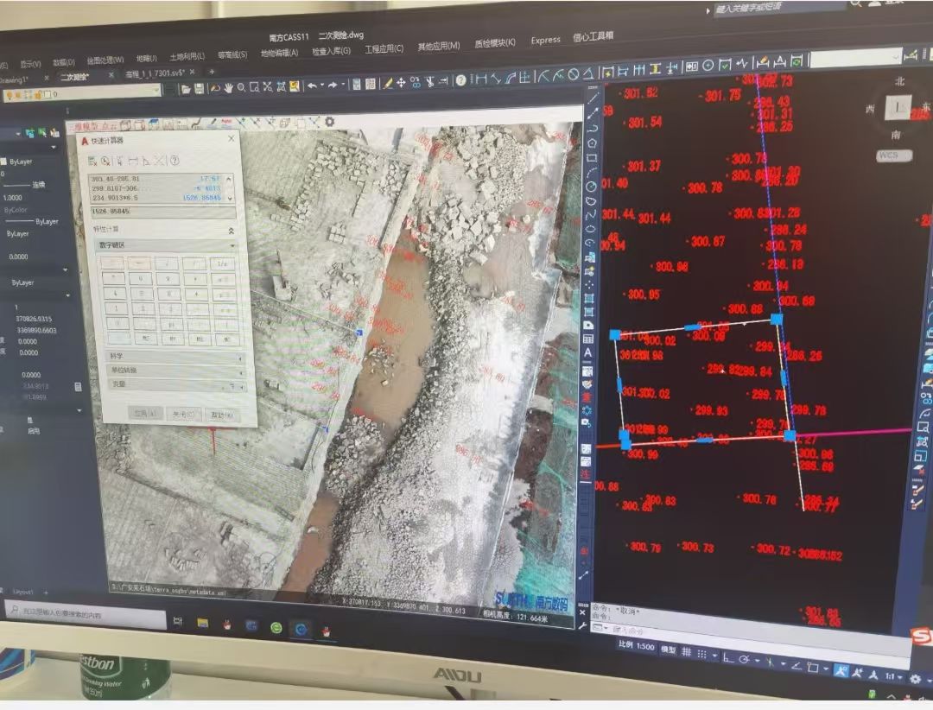The image size is (933, 710).
Task: Expand the 变量 section in calculator
Action: 178,384
